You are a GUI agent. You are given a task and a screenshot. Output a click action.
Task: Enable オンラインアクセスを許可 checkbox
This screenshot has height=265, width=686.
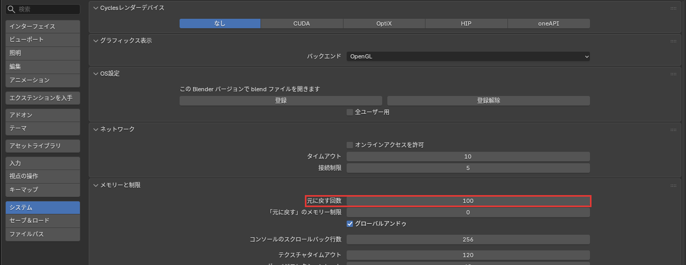click(350, 145)
